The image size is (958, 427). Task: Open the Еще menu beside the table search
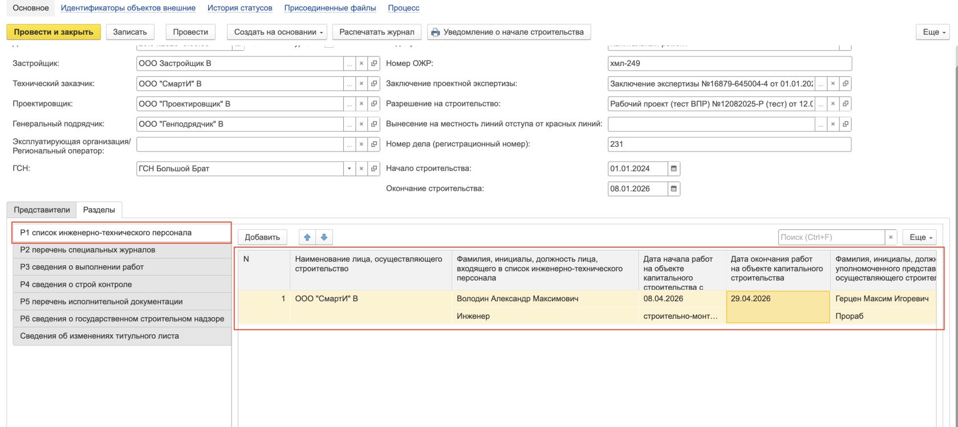tap(919, 237)
